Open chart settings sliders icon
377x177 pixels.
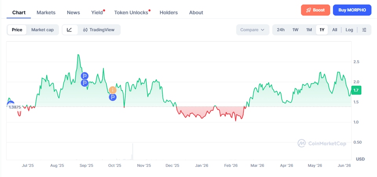(x=364, y=30)
